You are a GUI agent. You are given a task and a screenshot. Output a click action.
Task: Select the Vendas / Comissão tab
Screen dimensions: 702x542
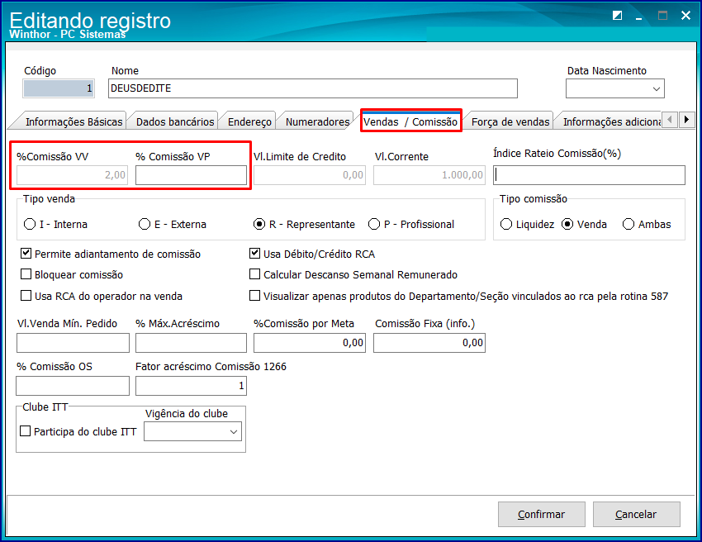coord(410,121)
